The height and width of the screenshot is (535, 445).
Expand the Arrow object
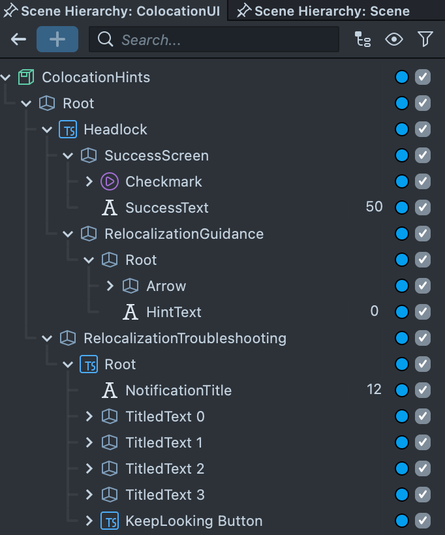(x=110, y=286)
